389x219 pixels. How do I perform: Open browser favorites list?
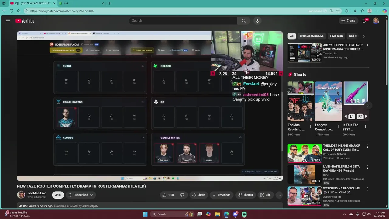362,11
